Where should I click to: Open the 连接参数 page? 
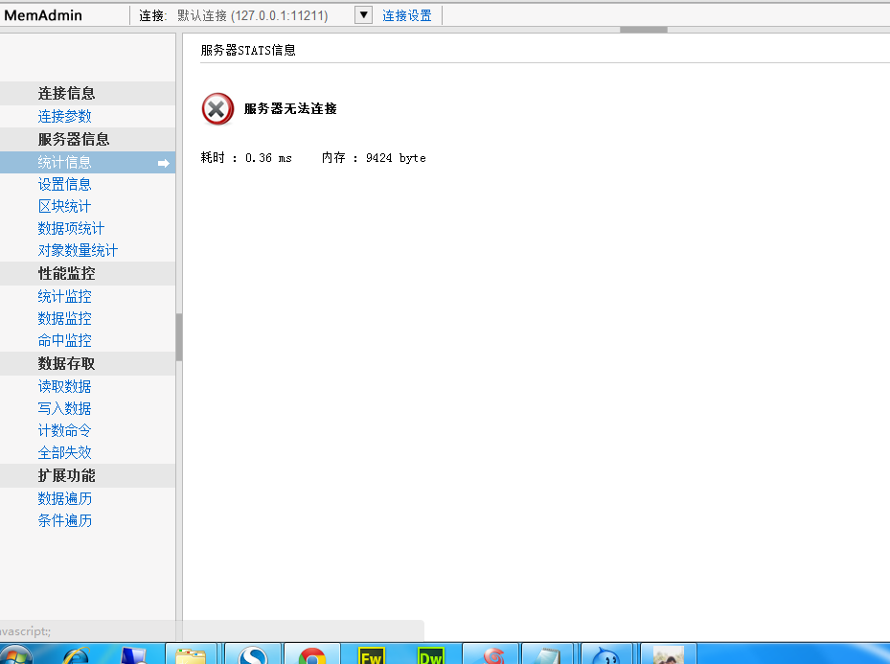point(65,116)
